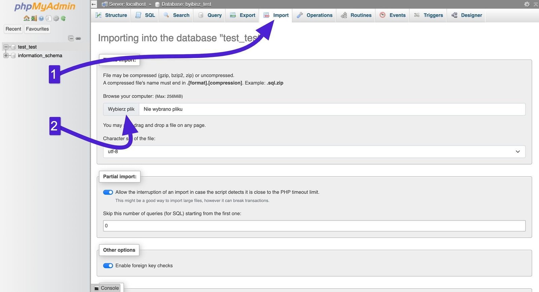The height and width of the screenshot is (292, 539).
Task: Expand the information_schema database node
Action: pyautogui.click(x=6, y=56)
